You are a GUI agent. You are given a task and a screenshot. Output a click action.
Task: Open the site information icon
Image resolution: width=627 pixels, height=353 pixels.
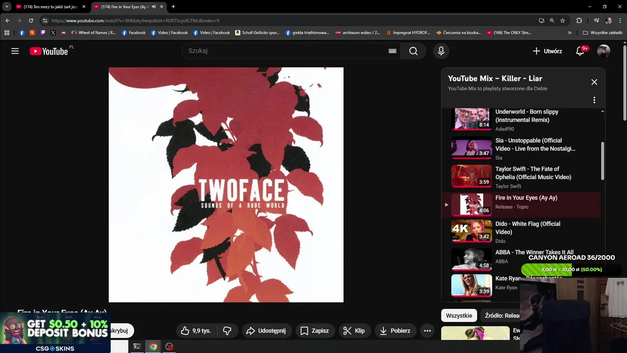(45, 21)
